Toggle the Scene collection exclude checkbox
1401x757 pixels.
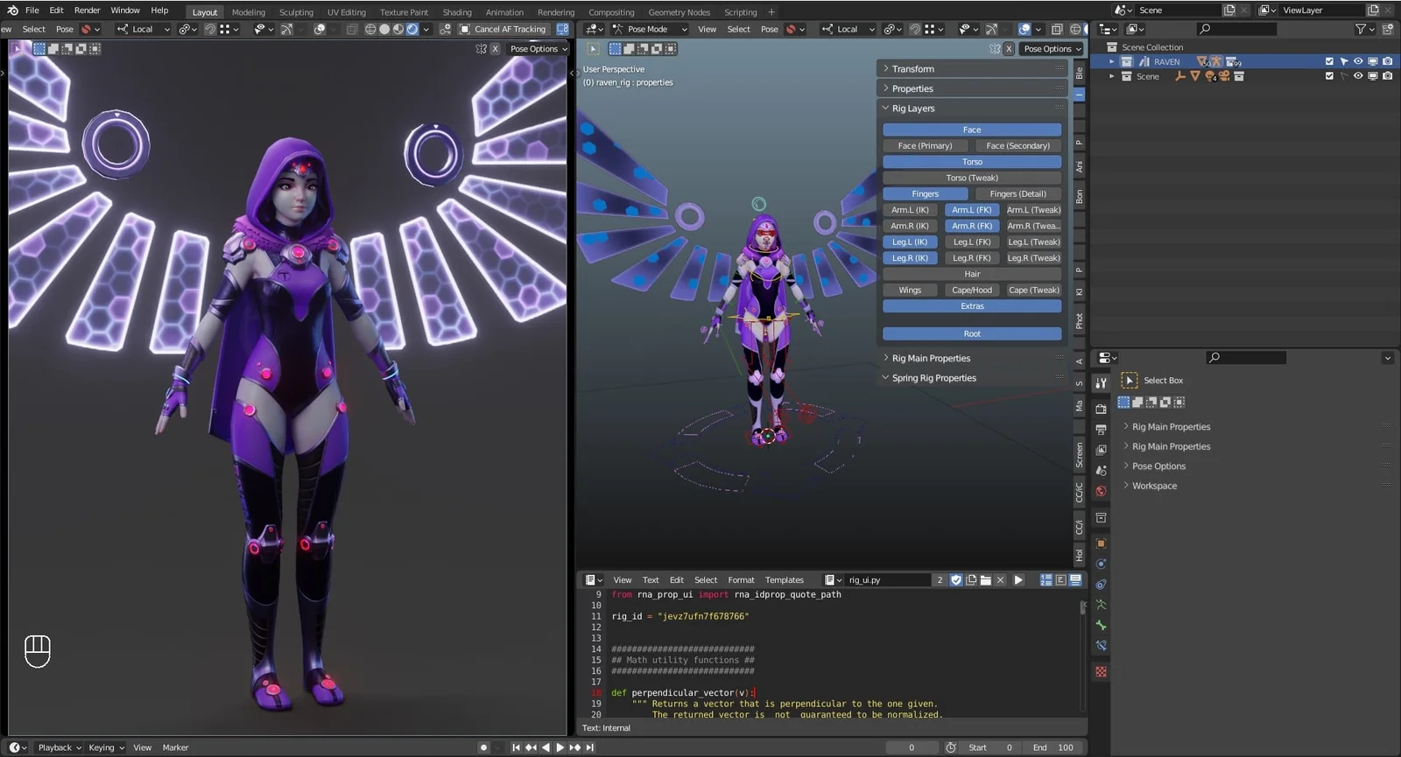click(x=1329, y=76)
